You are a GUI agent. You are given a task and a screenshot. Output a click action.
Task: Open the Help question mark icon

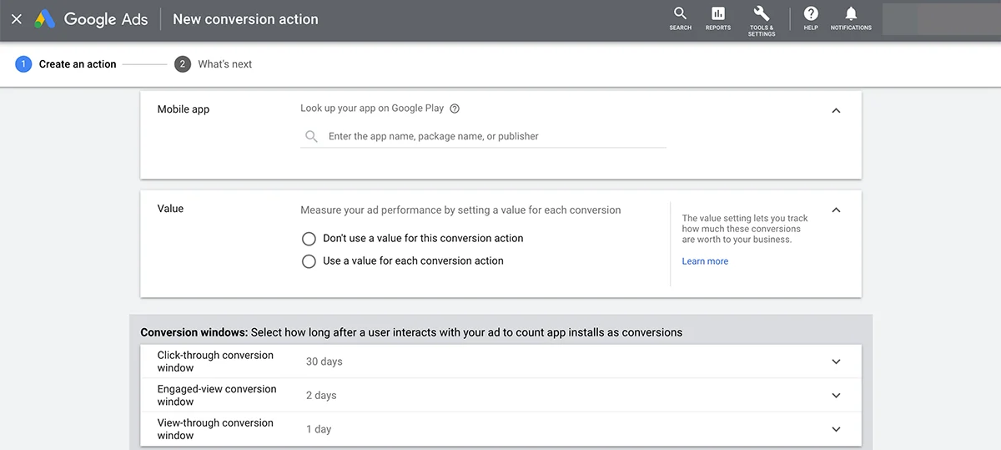coord(810,18)
